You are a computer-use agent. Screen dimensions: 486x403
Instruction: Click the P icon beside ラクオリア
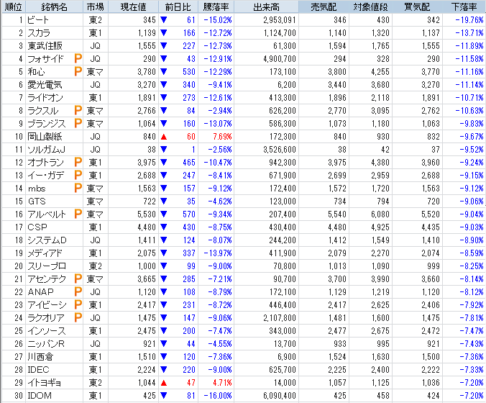pyautogui.click(x=78, y=317)
